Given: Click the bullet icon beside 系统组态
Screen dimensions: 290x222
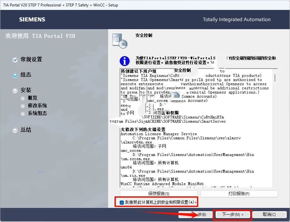Looking at the screenshot, I should 23,113.
